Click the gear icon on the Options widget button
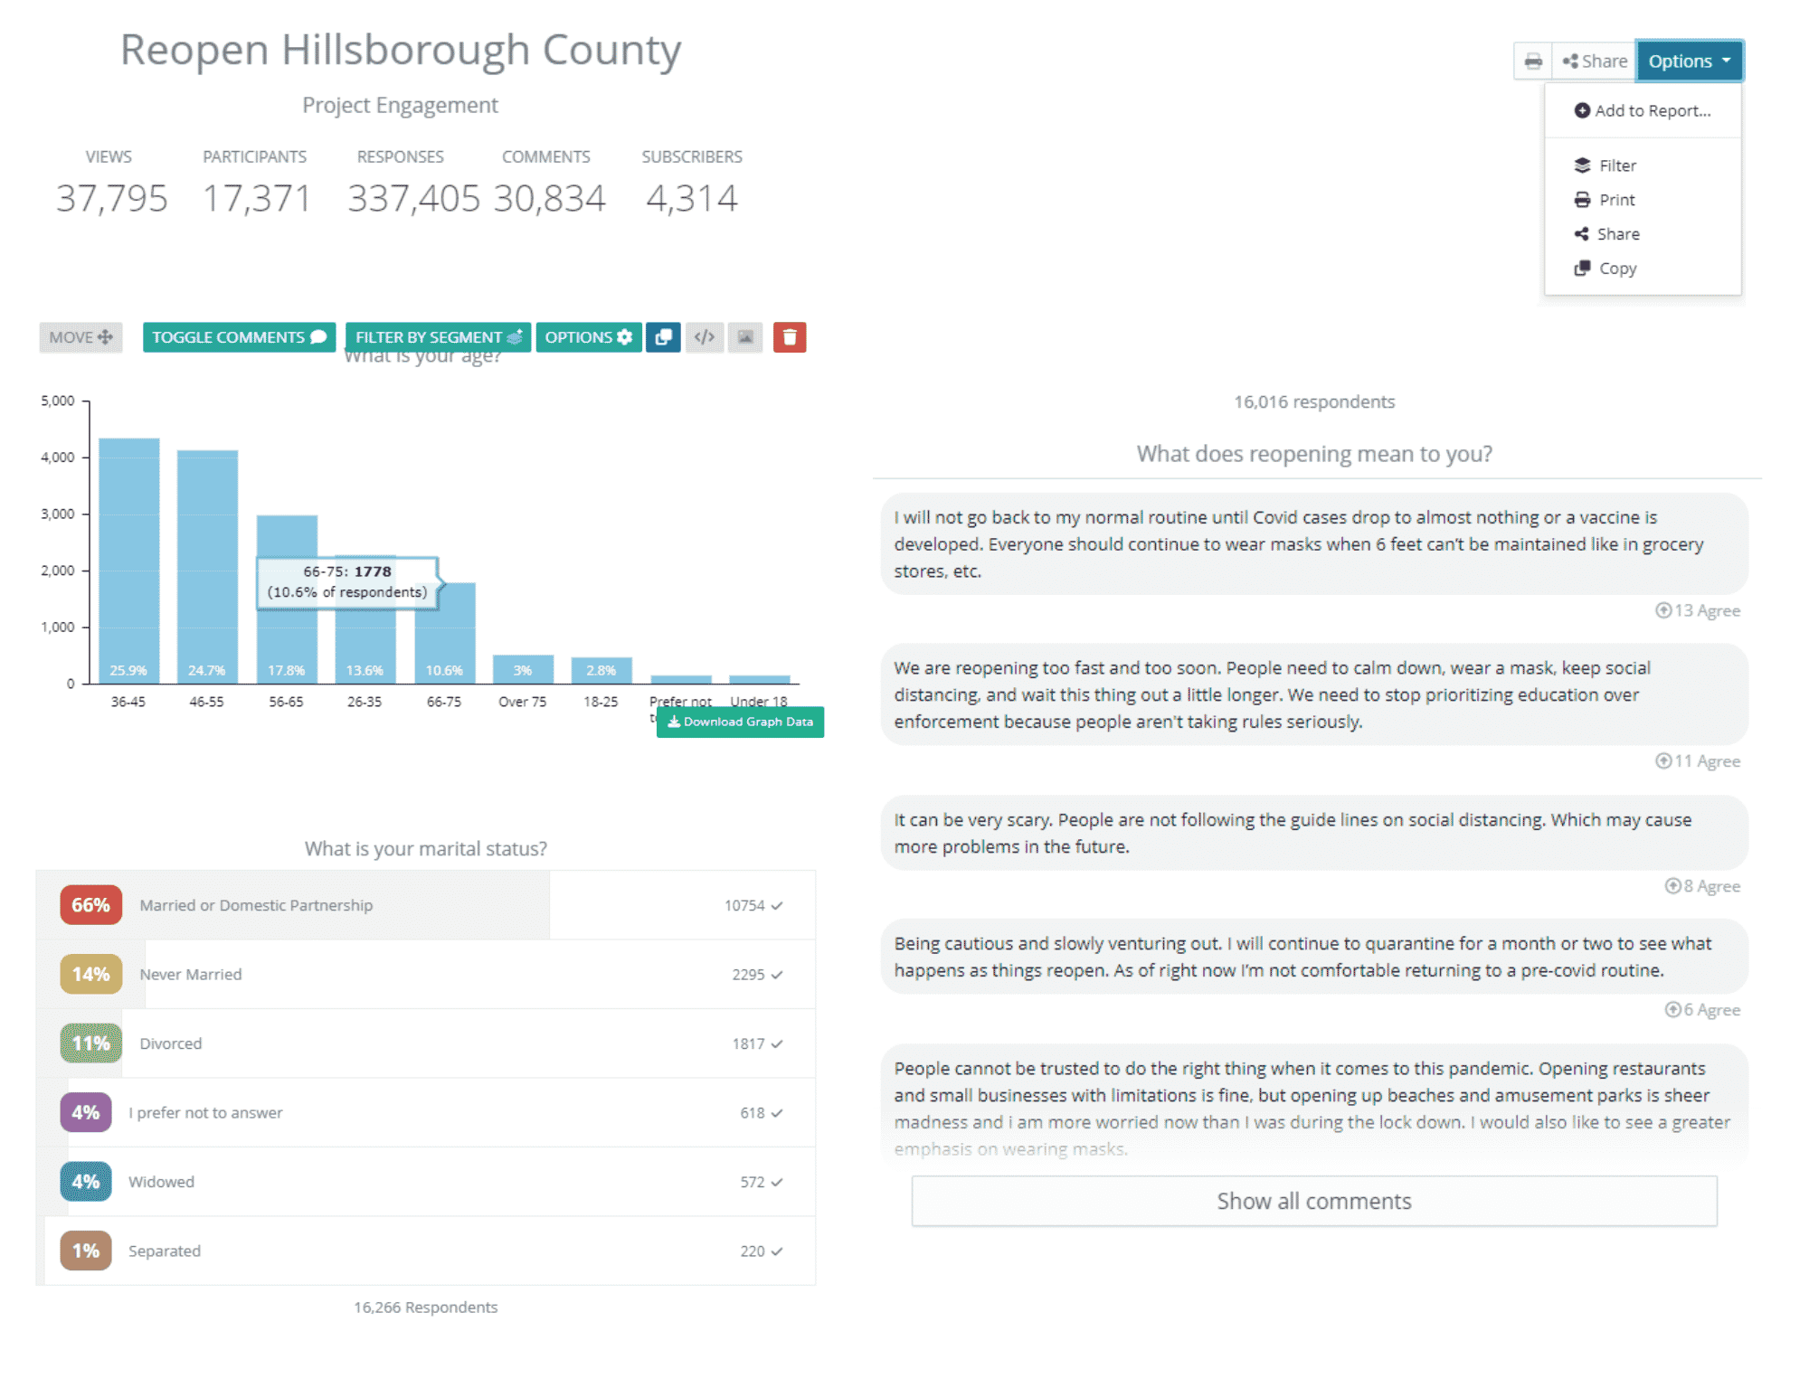The height and width of the screenshot is (1397, 1809). (x=622, y=336)
